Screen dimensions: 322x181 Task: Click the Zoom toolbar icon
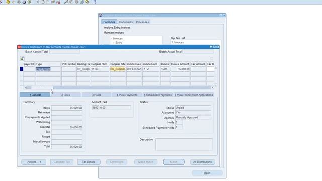tap(71, 2)
